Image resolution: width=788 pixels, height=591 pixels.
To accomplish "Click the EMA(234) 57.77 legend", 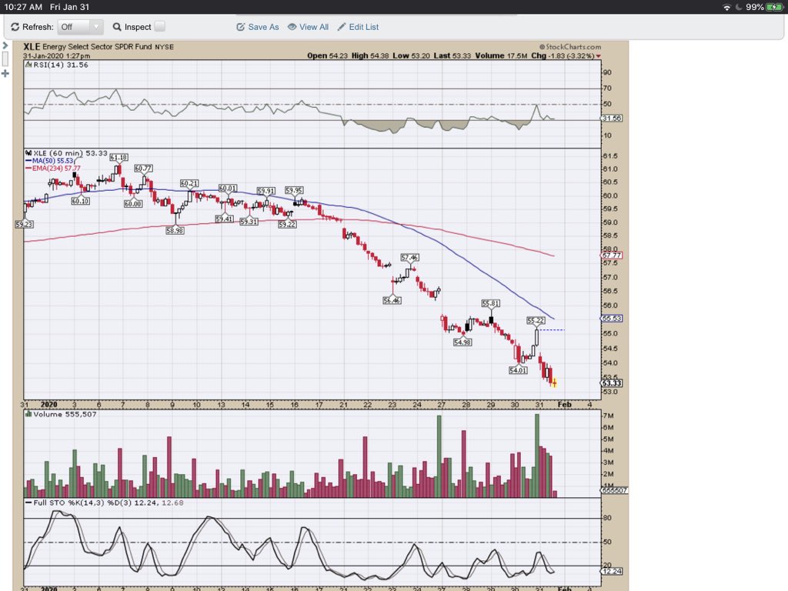I will click(x=53, y=169).
